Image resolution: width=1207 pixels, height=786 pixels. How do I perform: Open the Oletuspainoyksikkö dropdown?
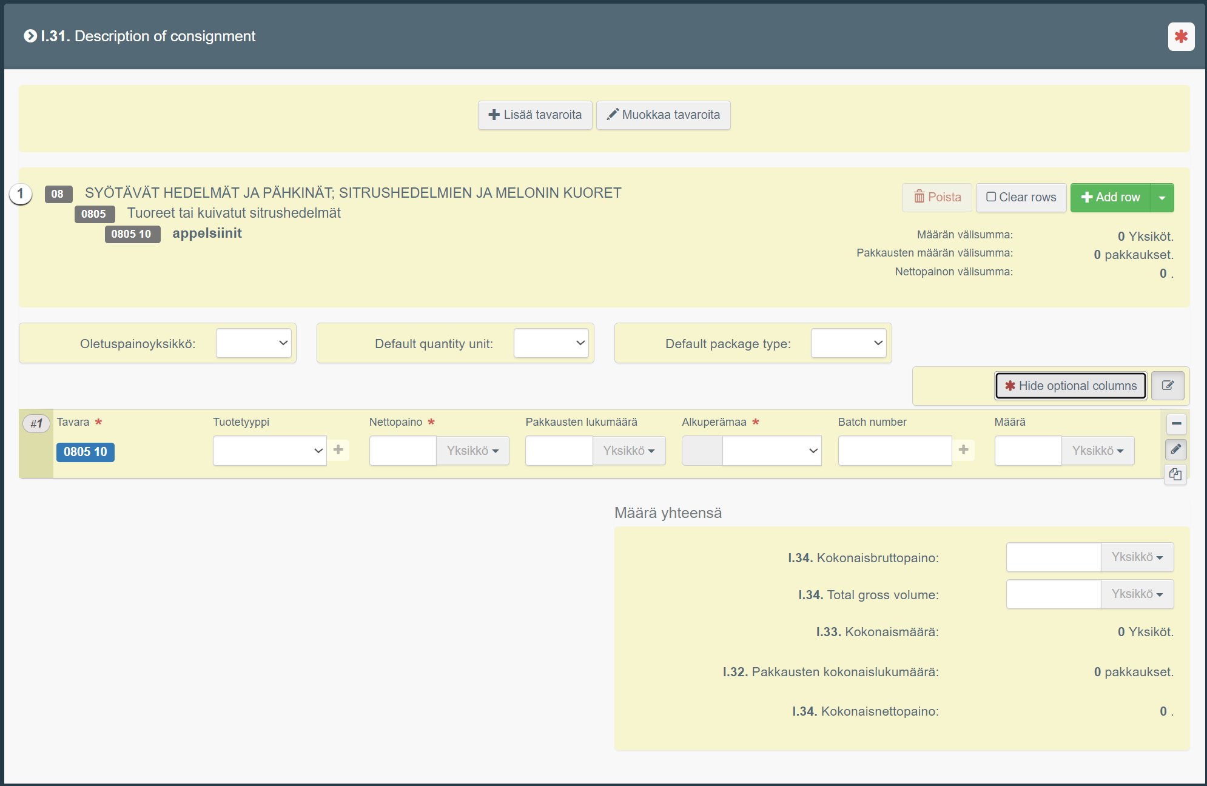tap(254, 343)
